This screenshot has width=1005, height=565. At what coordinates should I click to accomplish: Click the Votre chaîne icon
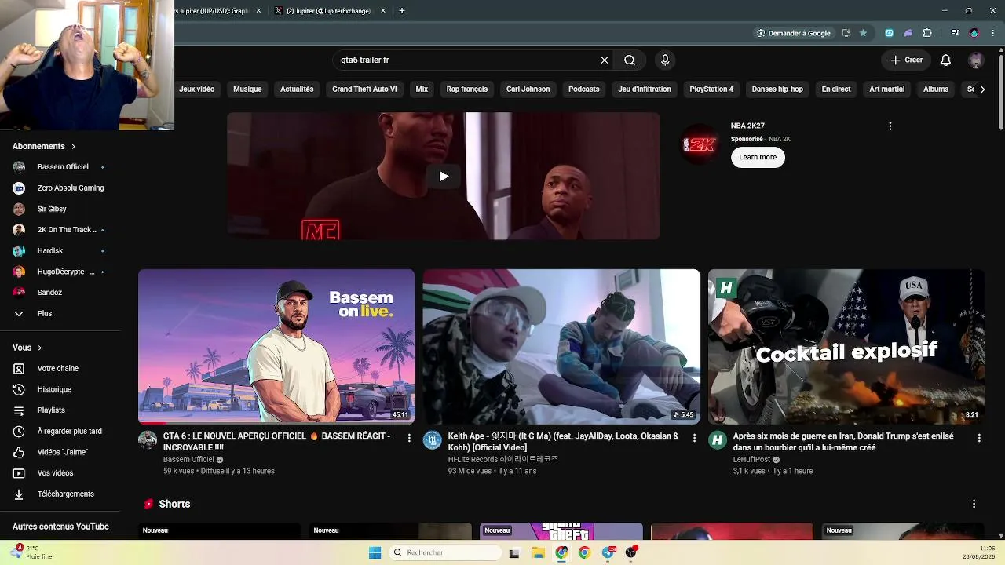pyautogui.click(x=19, y=369)
